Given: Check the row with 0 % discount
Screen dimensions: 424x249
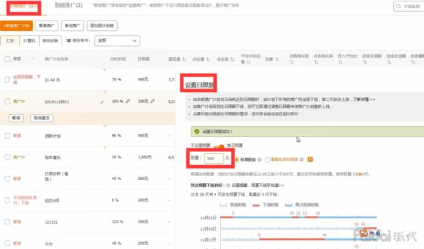Looking at the screenshot, I should pos(8,200).
